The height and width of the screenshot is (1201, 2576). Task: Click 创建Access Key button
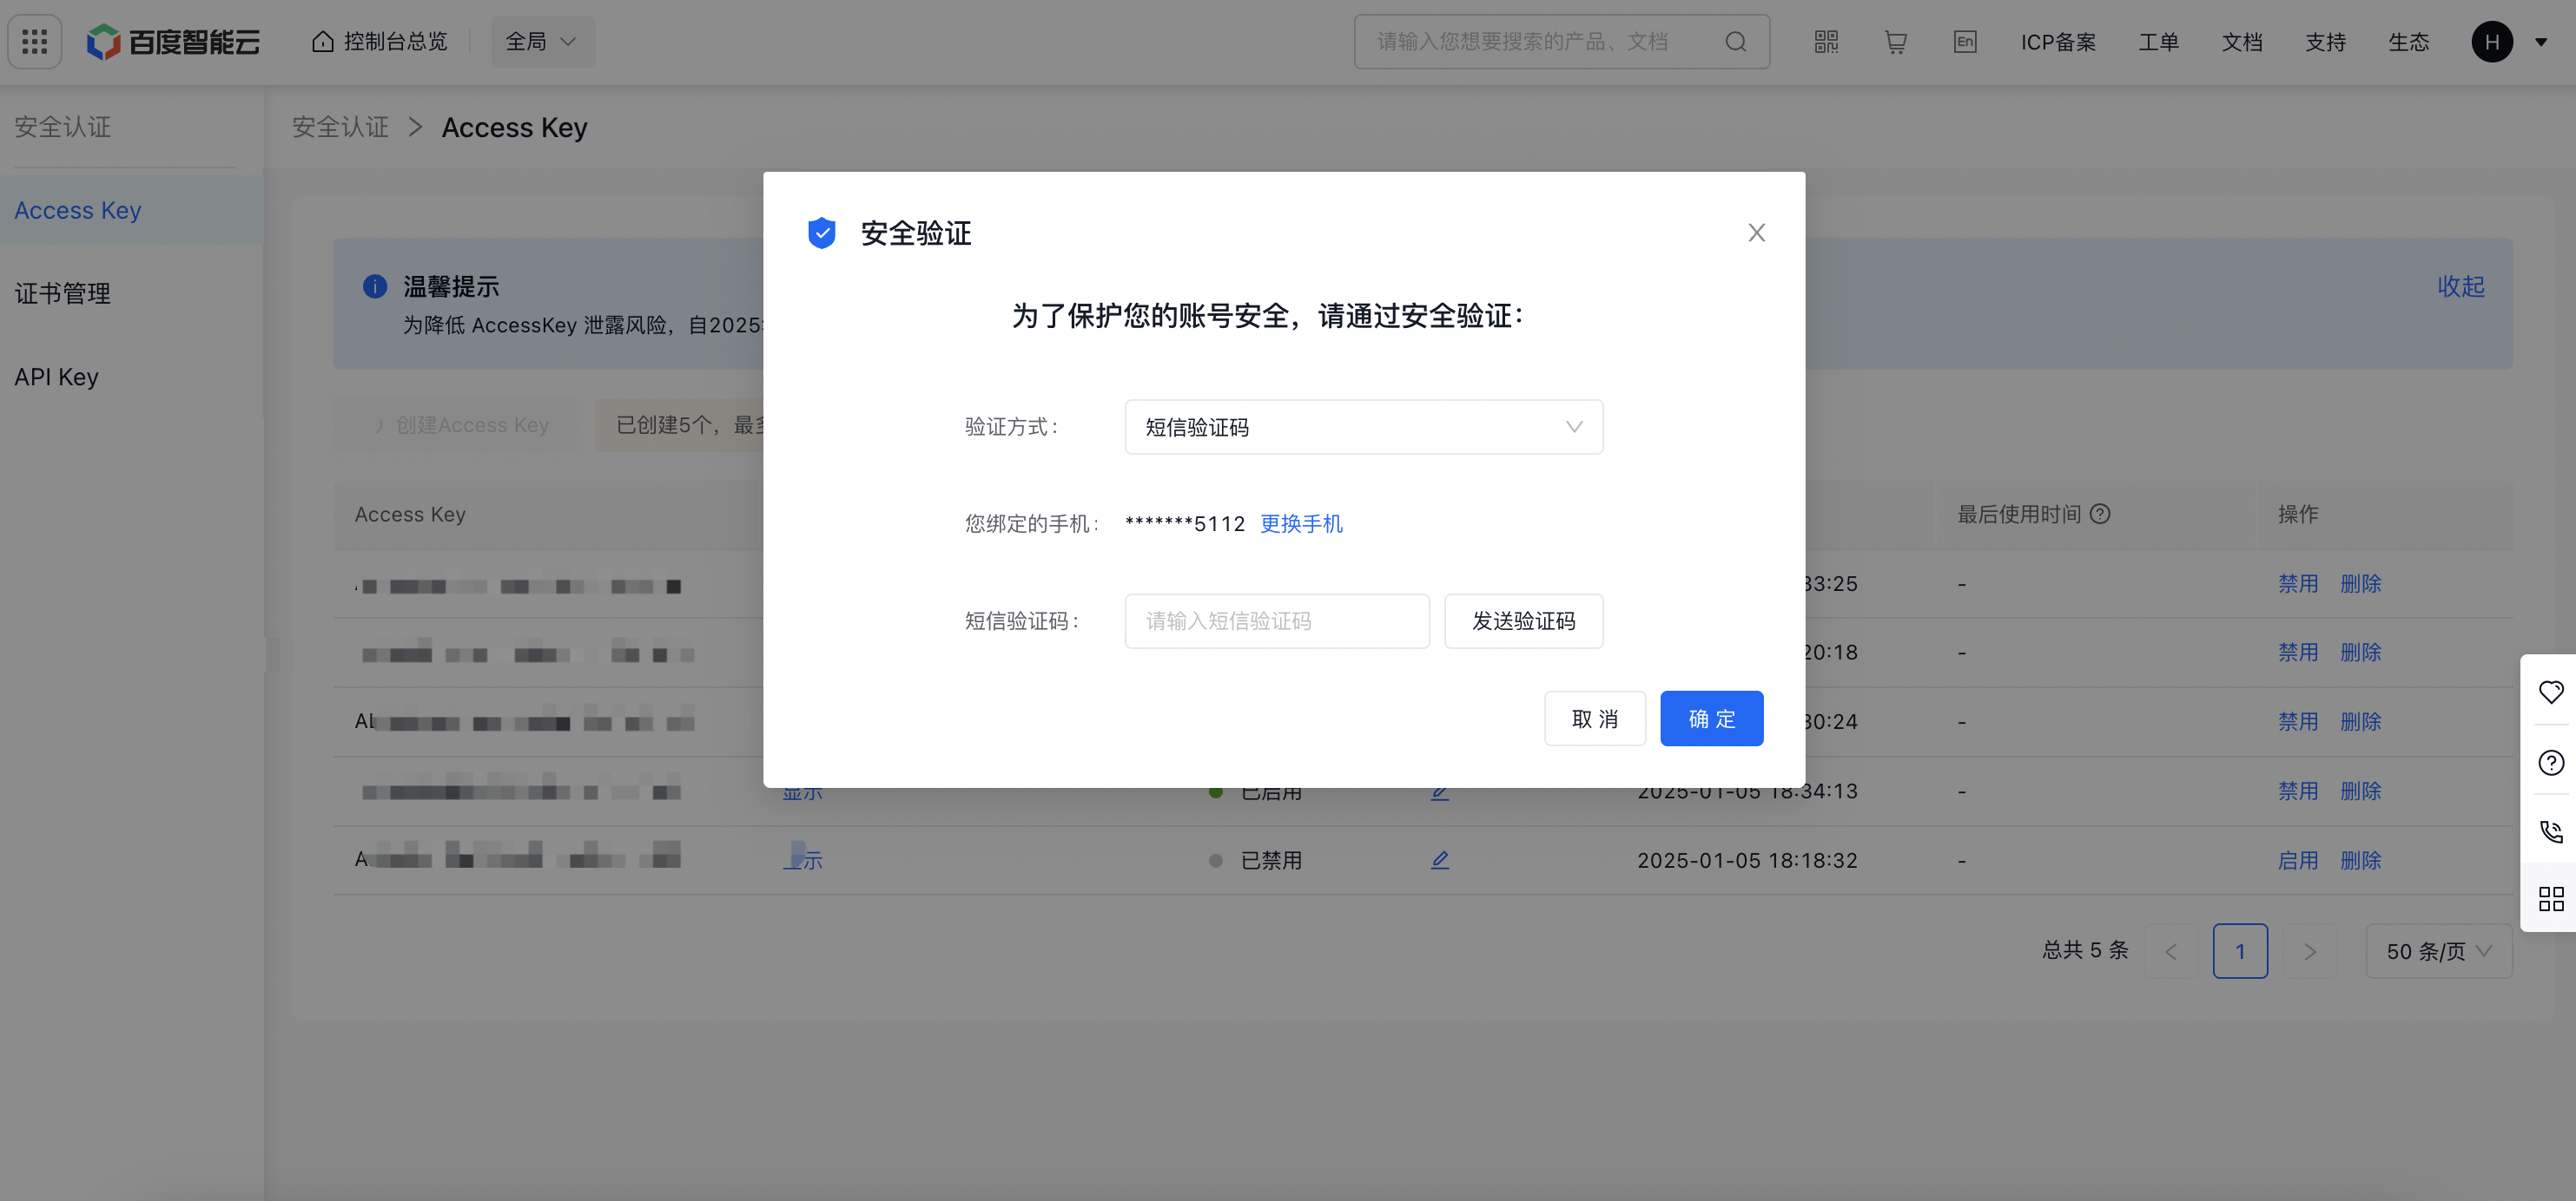[456, 426]
